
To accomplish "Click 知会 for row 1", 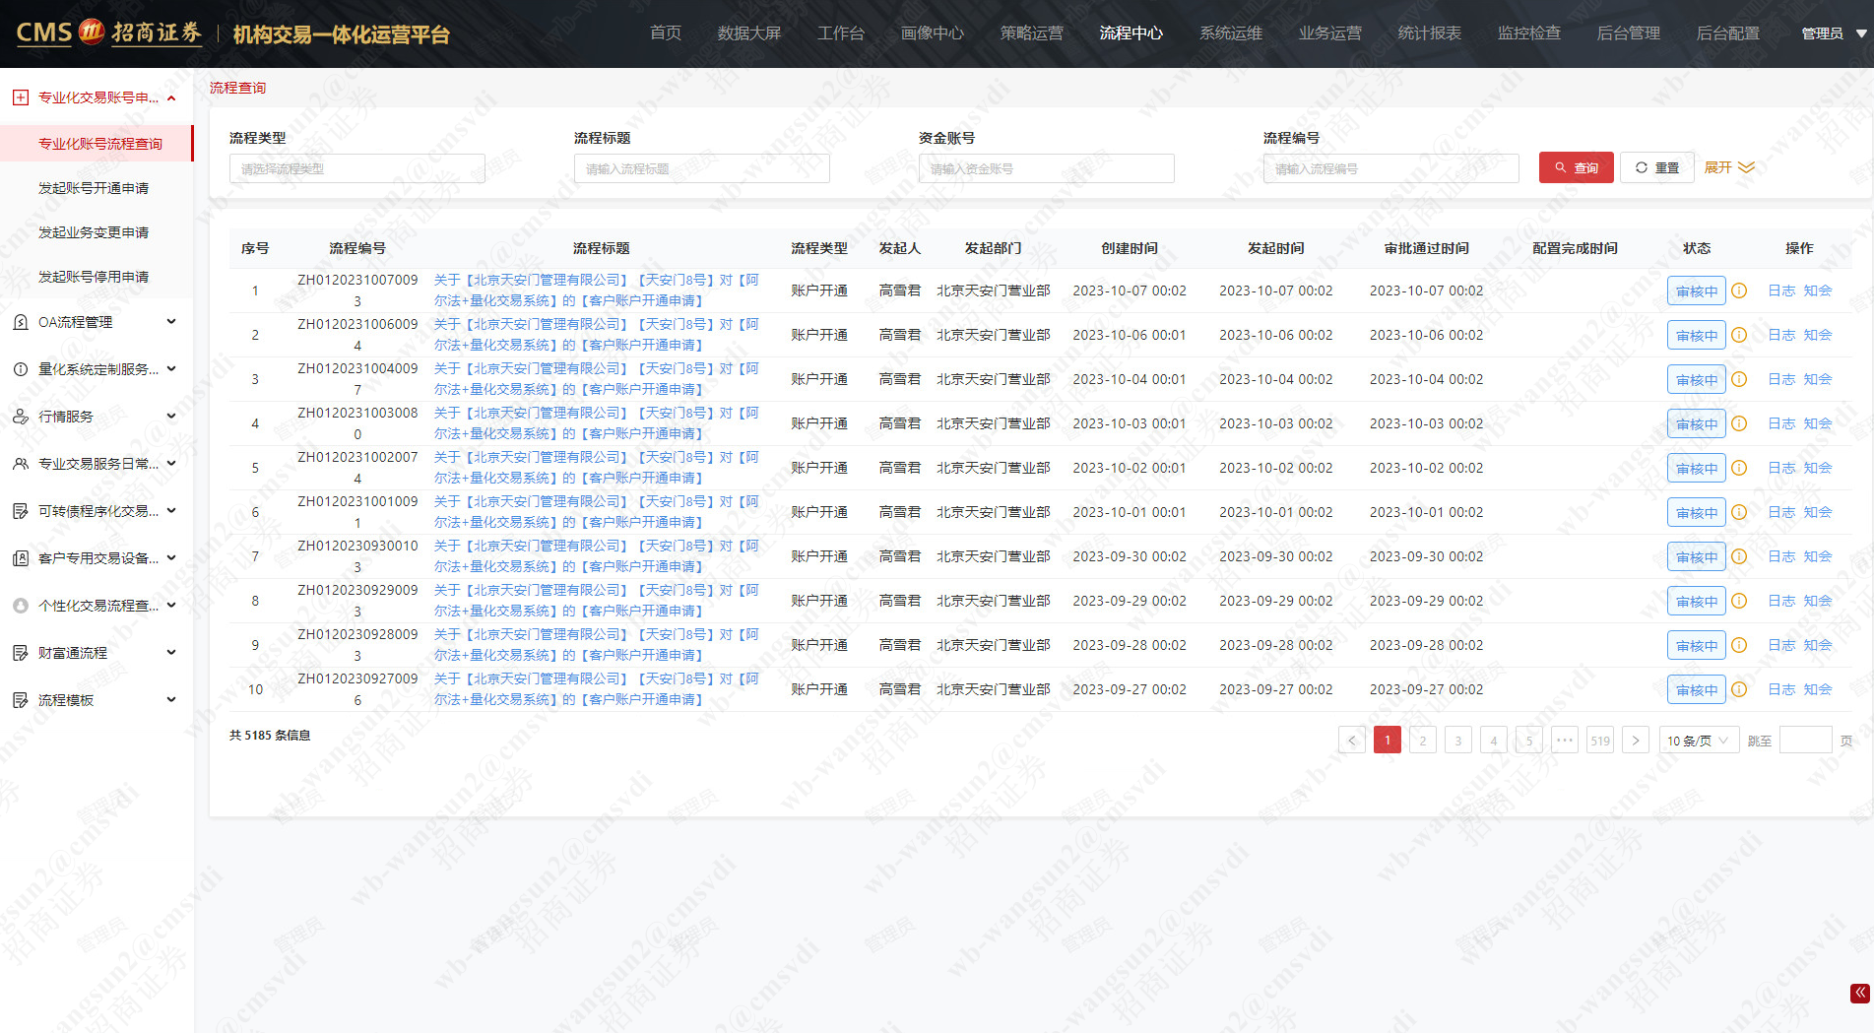I will pyautogui.click(x=1818, y=291).
